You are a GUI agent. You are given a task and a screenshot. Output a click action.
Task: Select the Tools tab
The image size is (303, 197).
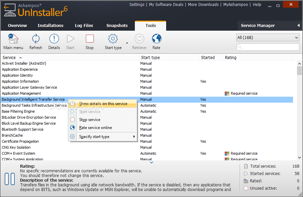tap(151, 26)
